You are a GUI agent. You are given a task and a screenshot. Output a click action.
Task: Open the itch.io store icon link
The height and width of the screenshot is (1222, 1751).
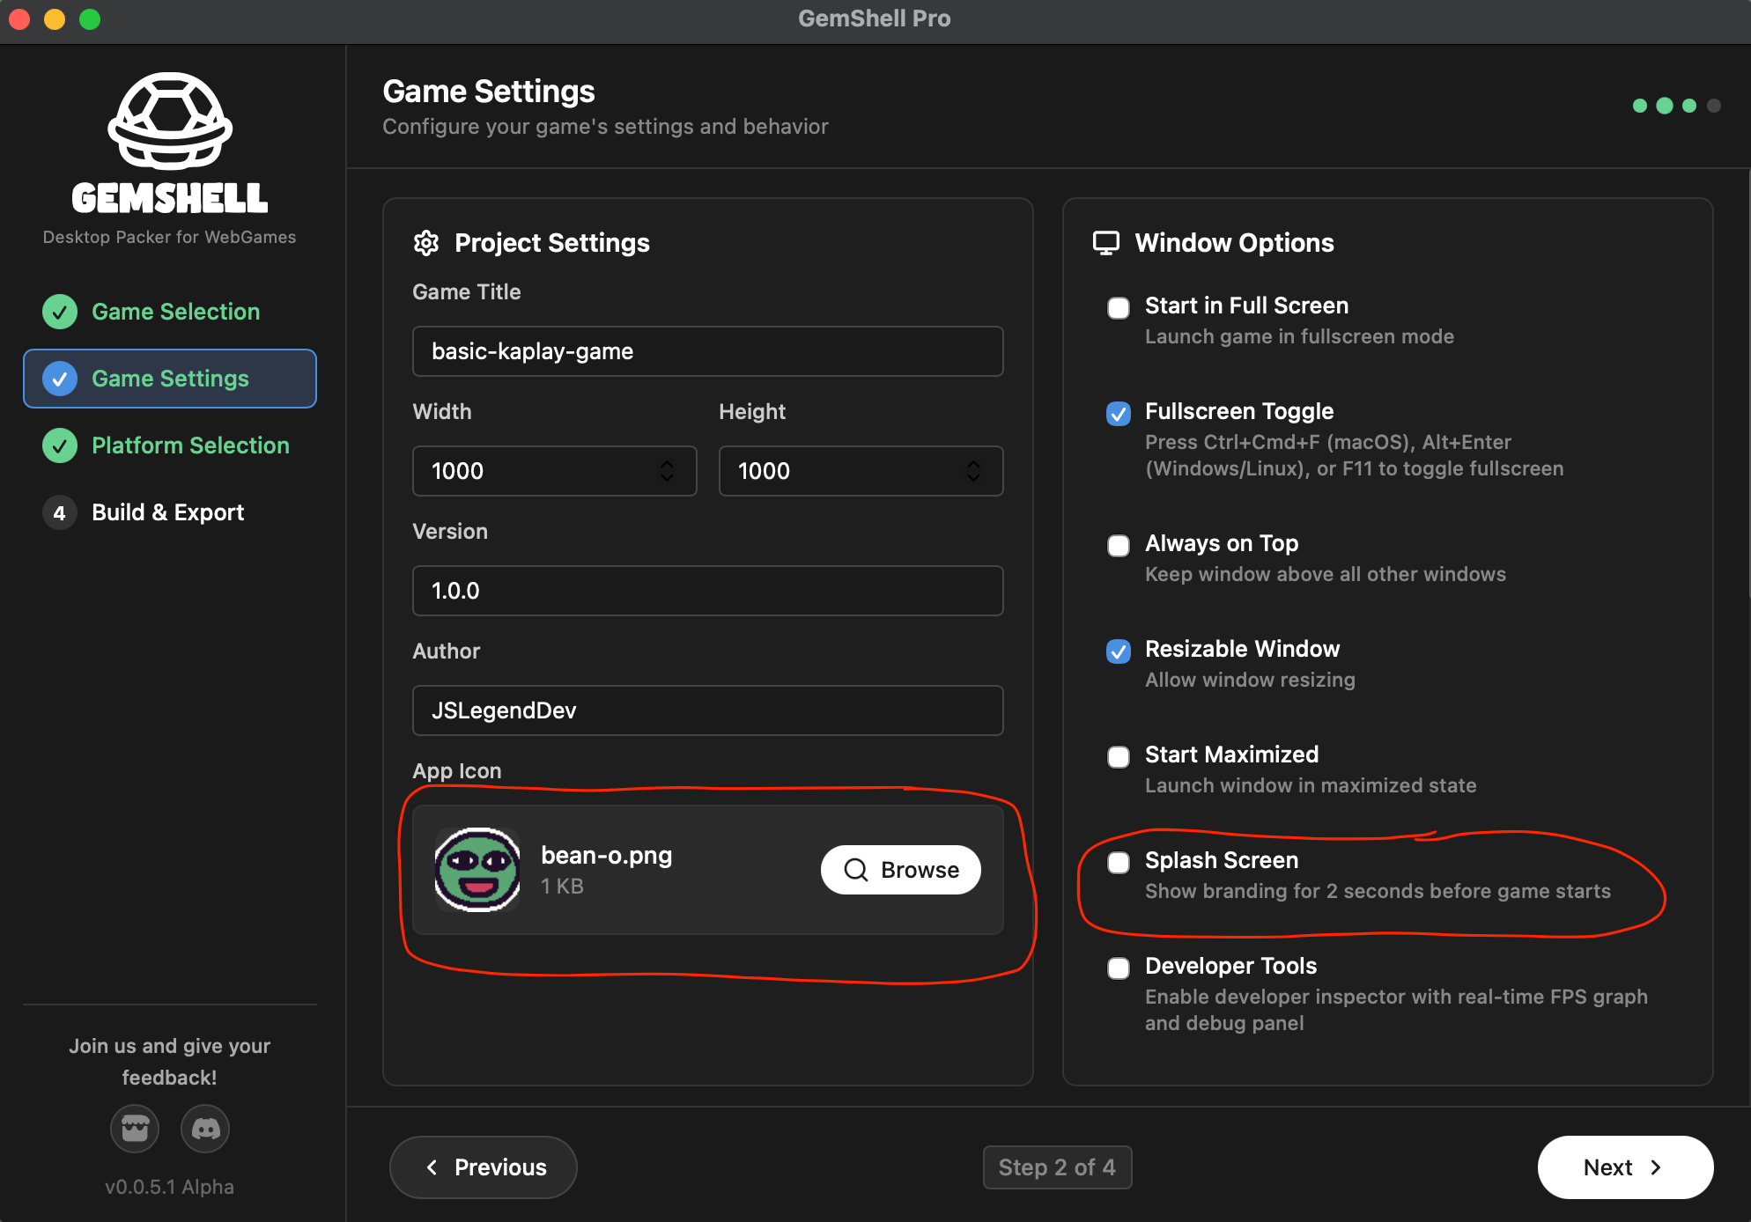pos(135,1129)
